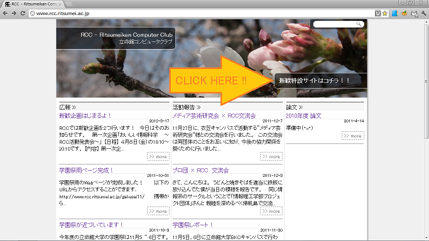The image size is (429, 241).
Task: Click the date 2011-10-31
Action: [158, 176]
